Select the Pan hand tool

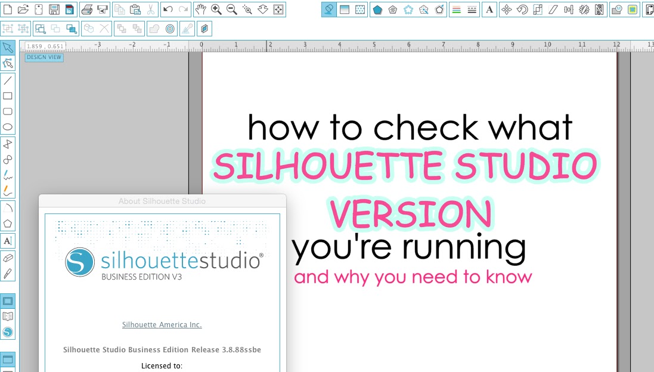pyautogui.click(x=201, y=9)
